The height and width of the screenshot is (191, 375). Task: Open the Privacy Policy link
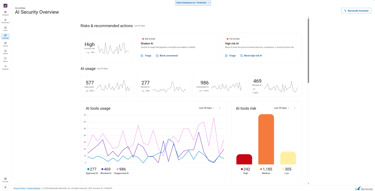click(19, 188)
